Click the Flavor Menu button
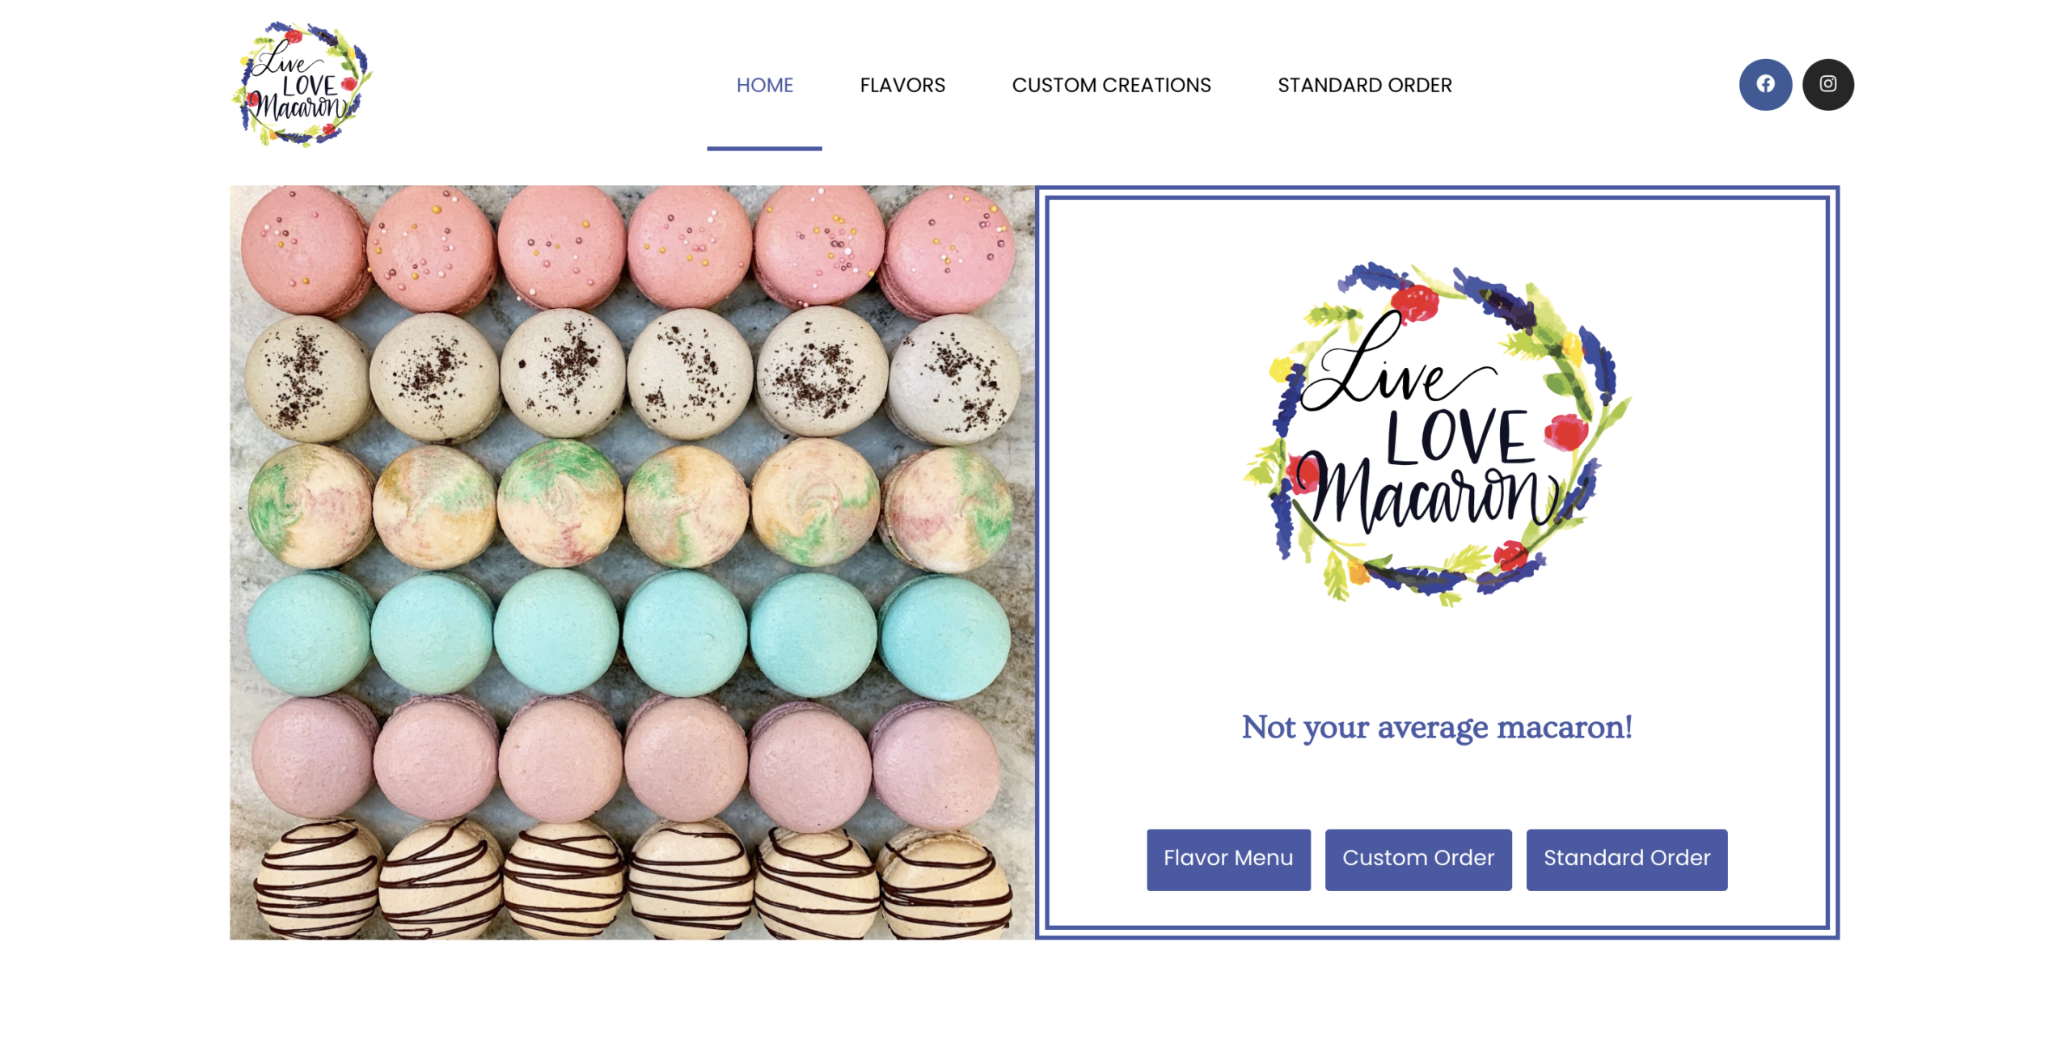 (1227, 859)
